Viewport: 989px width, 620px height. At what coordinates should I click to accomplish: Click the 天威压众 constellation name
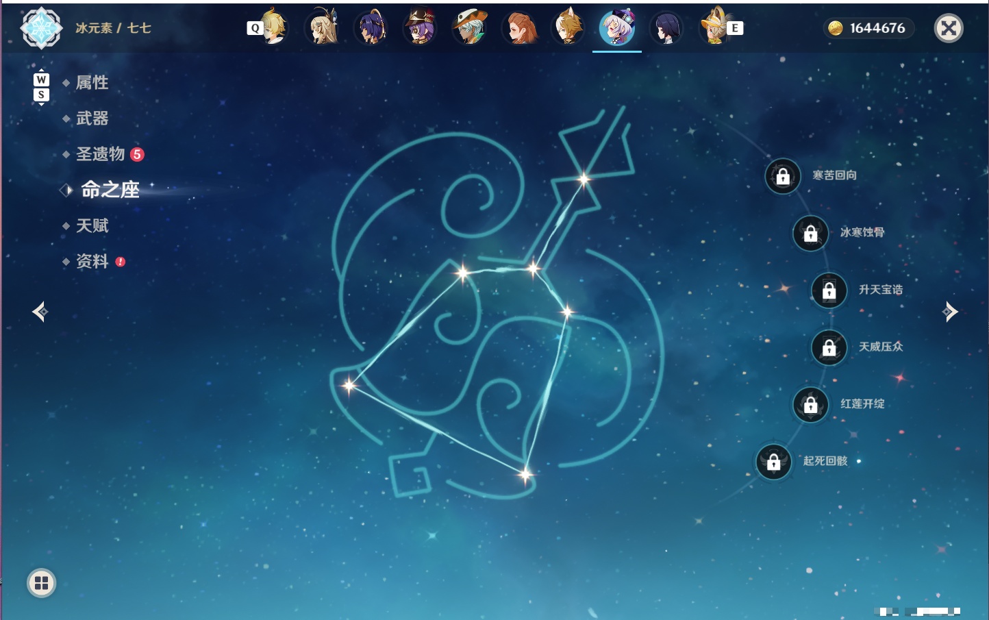(881, 347)
